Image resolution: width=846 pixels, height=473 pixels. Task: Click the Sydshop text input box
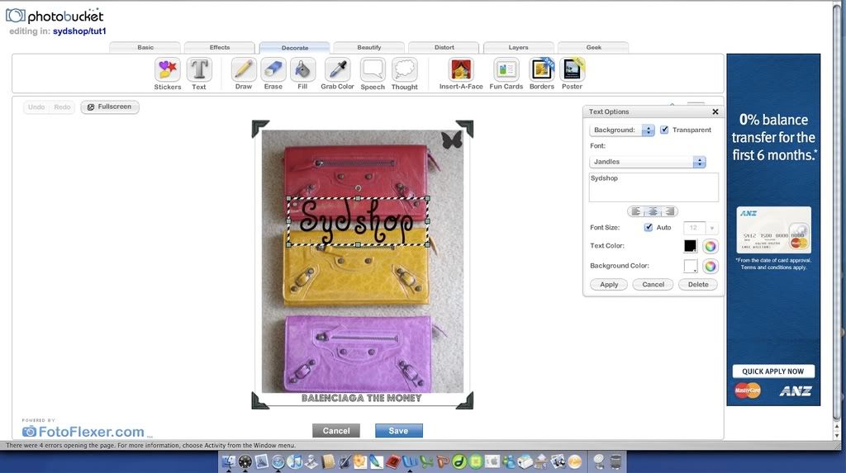coord(654,187)
